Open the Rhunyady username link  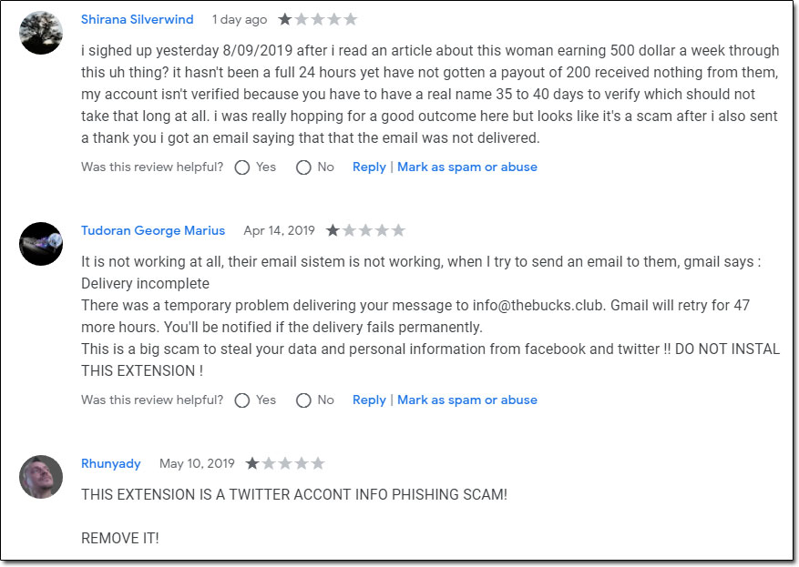110,463
